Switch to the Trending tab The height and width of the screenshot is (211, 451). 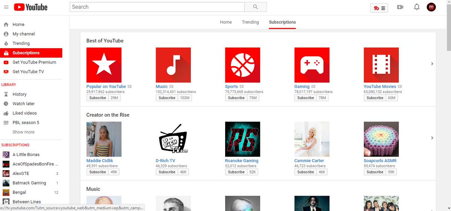pyautogui.click(x=250, y=22)
